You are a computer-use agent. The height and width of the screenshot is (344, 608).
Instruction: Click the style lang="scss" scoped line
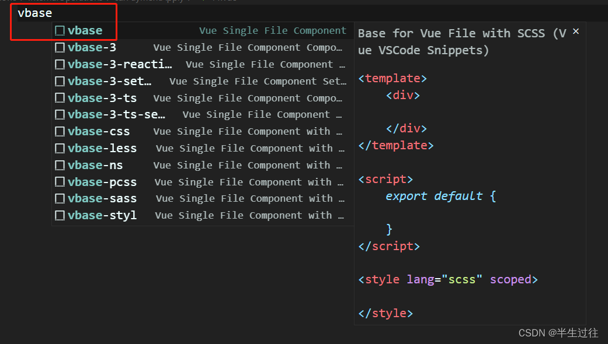448,279
